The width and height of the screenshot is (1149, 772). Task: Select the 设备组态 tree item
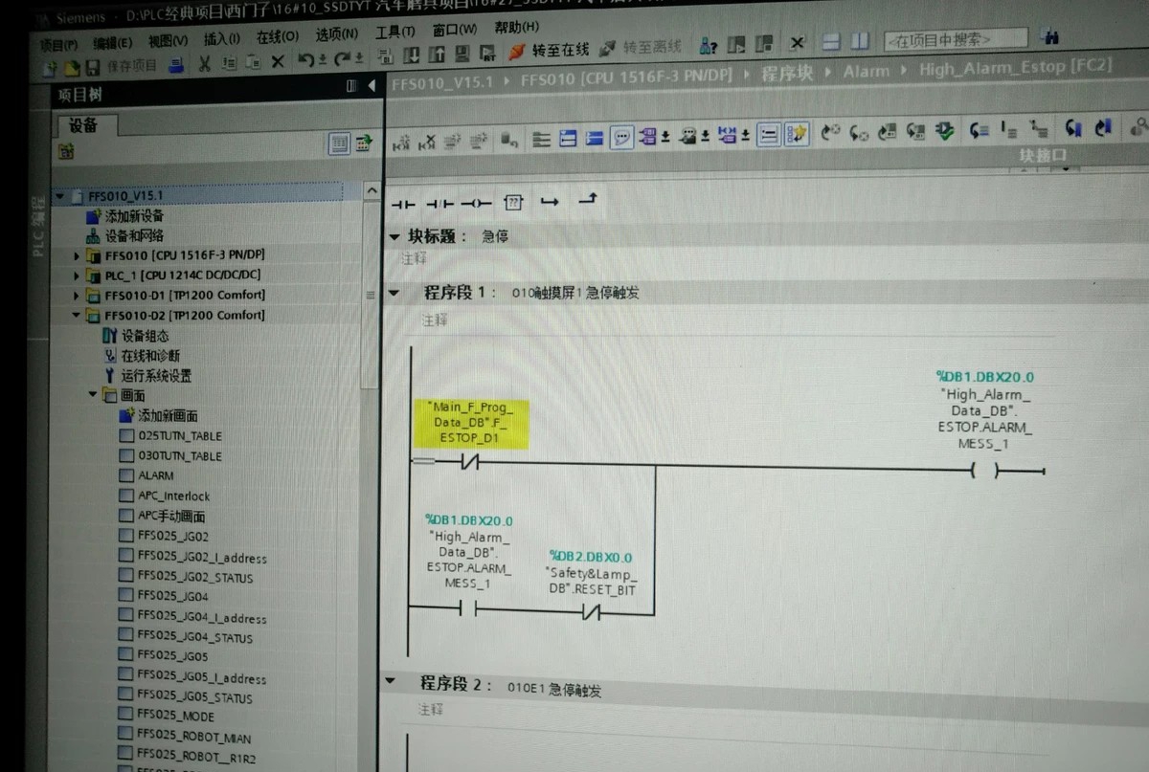pyautogui.click(x=135, y=336)
